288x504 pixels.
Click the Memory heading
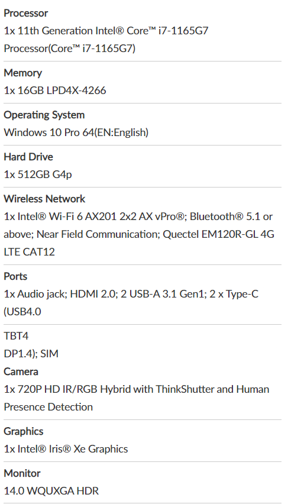click(23, 73)
